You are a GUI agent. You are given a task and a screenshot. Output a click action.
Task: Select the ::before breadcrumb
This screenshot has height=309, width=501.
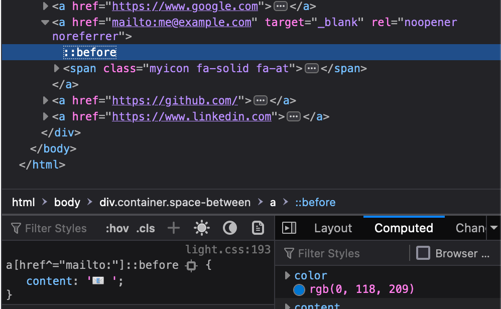[x=315, y=202]
